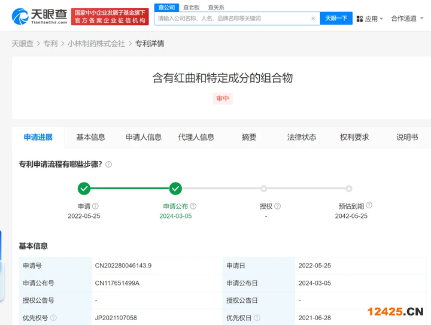Viewport: 431px width, 325px height.
Task: Click question mark icon next to 申请 step
Action: (95, 206)
